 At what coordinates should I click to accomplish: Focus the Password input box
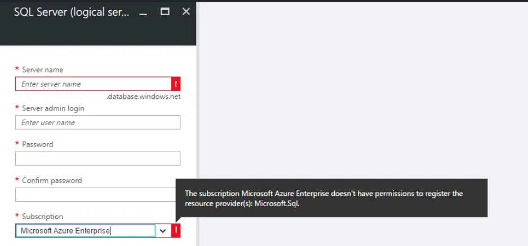point(97,158)
